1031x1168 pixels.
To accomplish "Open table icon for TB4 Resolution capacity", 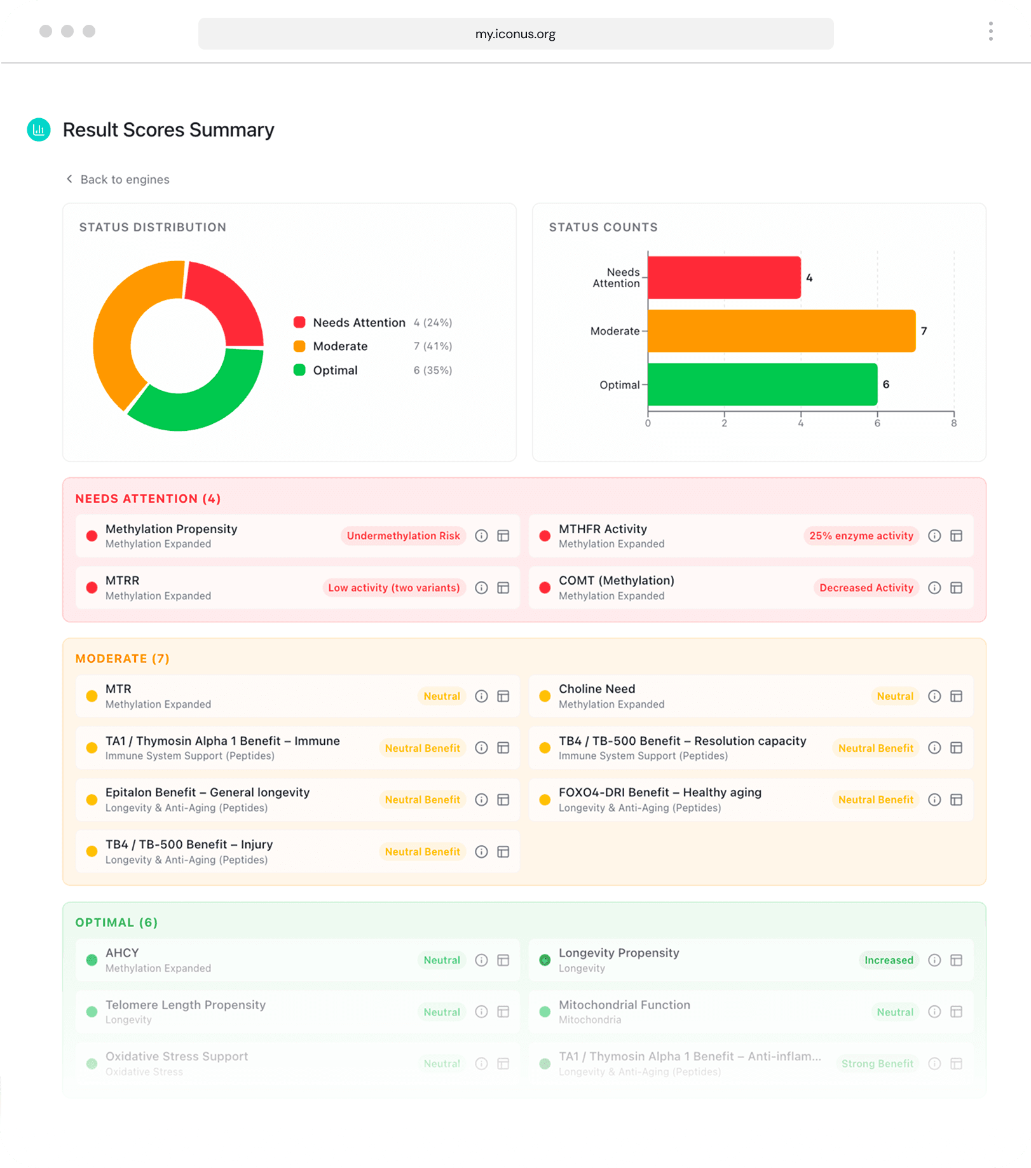I will click(x=956, y=748).
